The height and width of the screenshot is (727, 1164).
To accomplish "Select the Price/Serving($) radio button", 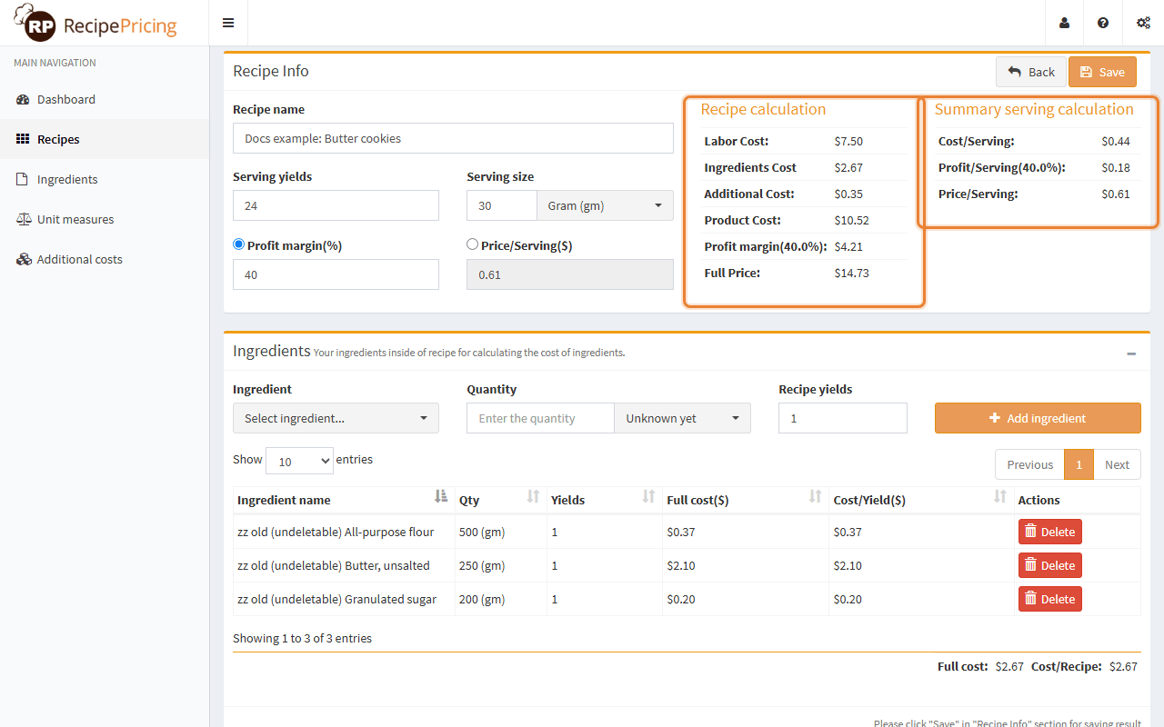I will pos(472,244).
